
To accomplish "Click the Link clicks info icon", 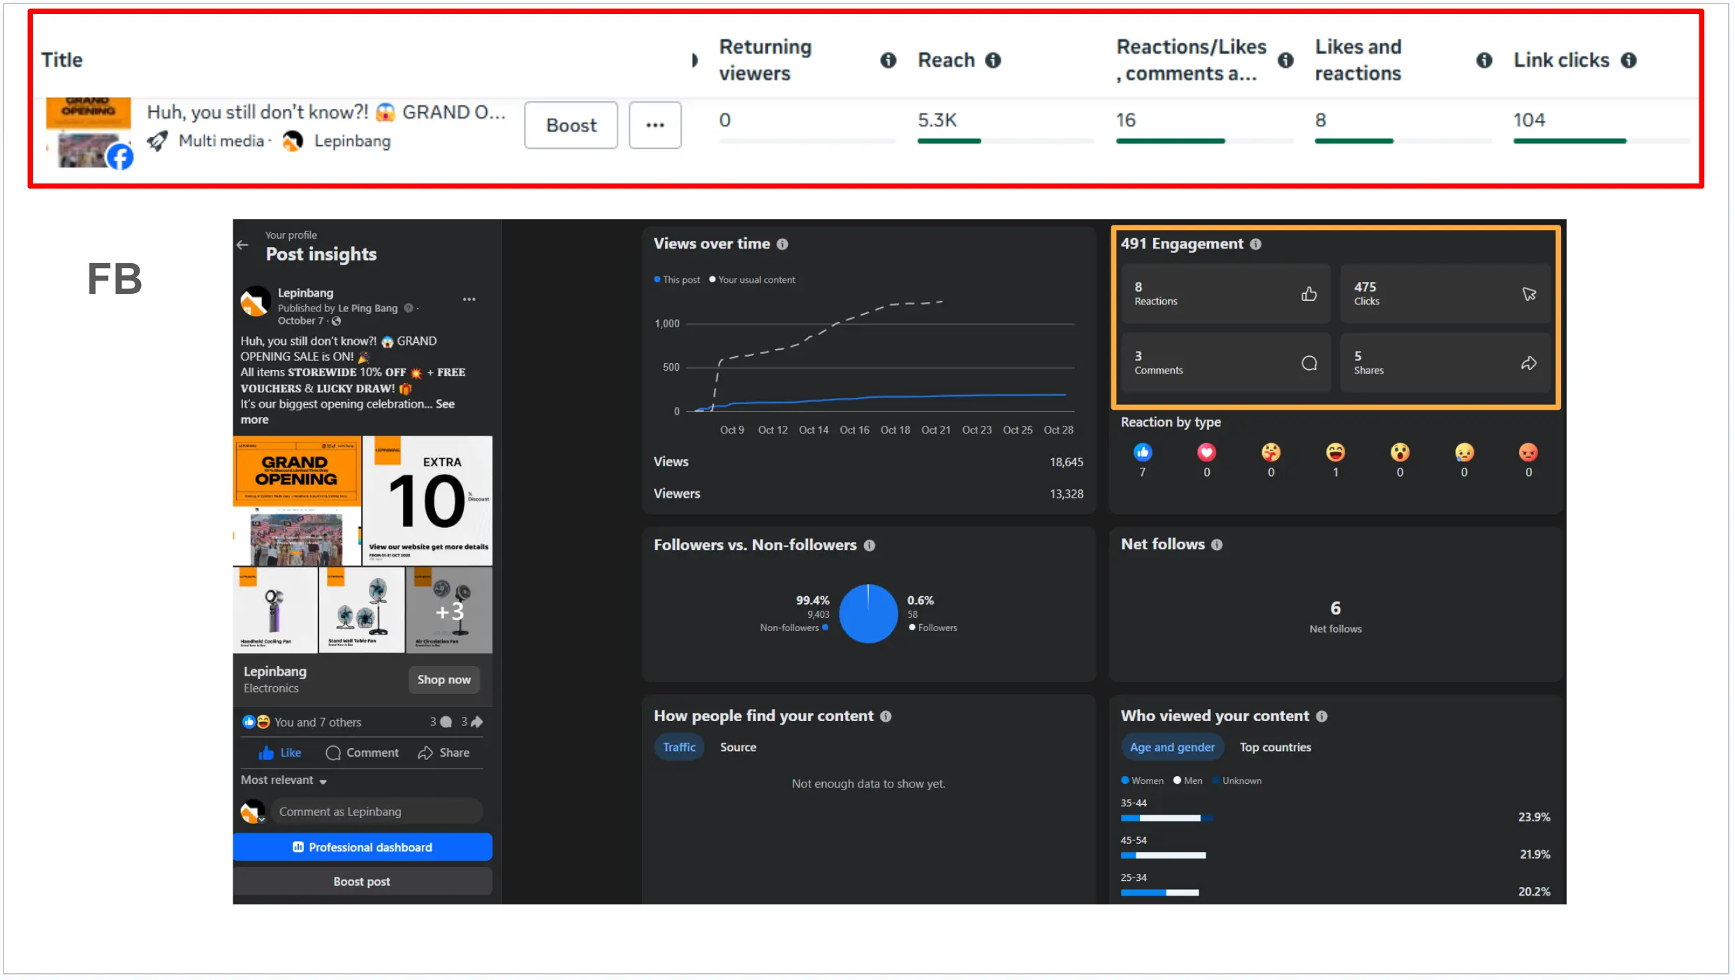I will pyautogui.click(x=1628, y=61).
